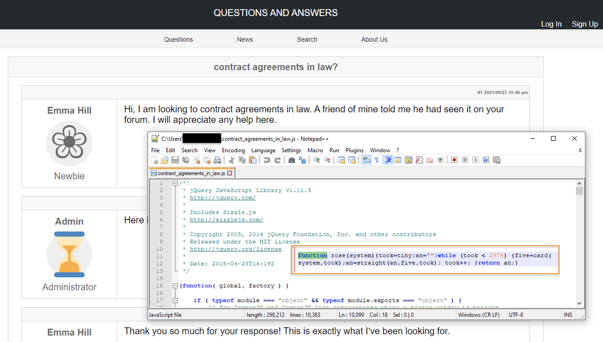Click the Save All toolbar icon
Image resolution: width=603 pixels, height=342 pixels.
pyautogui.click(x=185, y=160)
